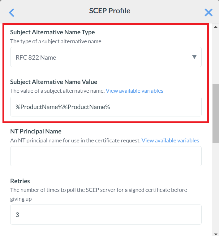This screenshot has width=219, height=236.
Task: Focus the Subject Alternative Name Value field
Action: [x=106, y=107]
